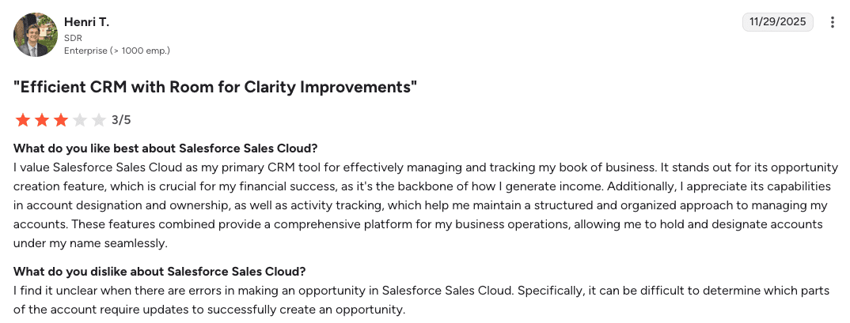Click the first filled rating star
The height and width of the screenshot is (323, 850).
pyautogui.click(x=22, y=120)
